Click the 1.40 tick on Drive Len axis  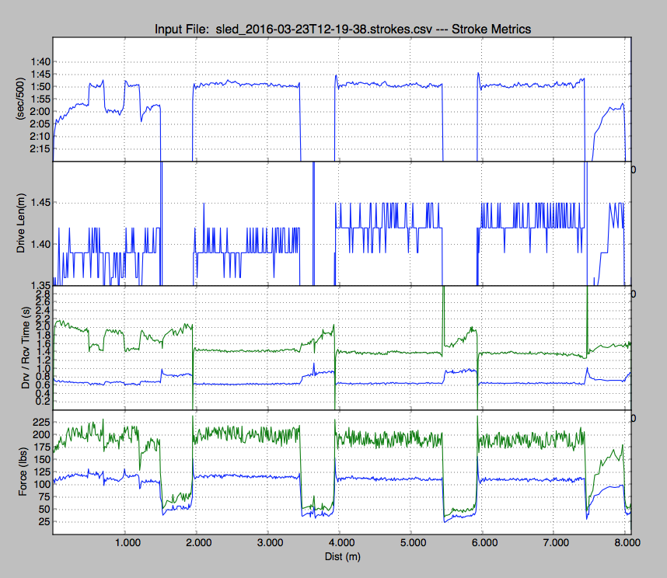pos(38,244)
